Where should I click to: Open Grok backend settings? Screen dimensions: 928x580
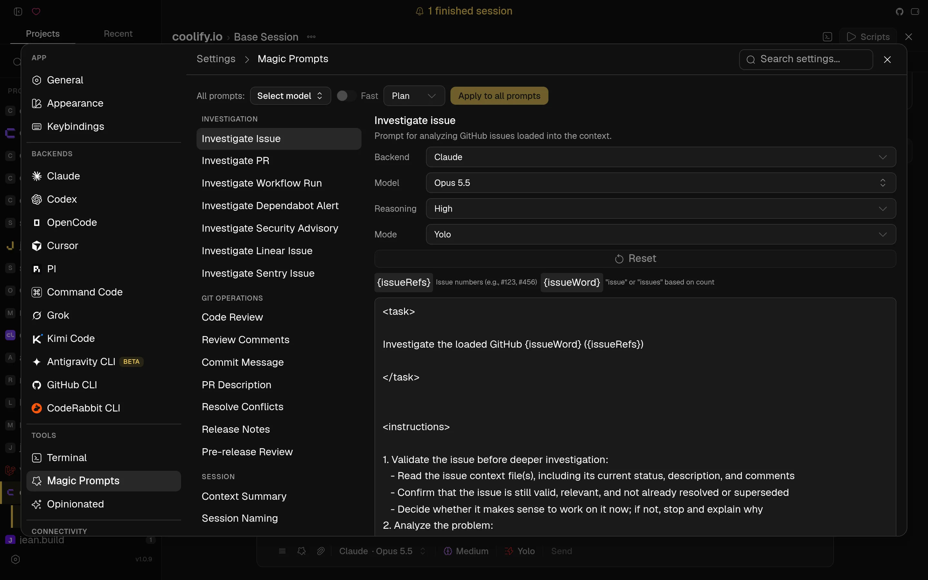tap(103, 315)
